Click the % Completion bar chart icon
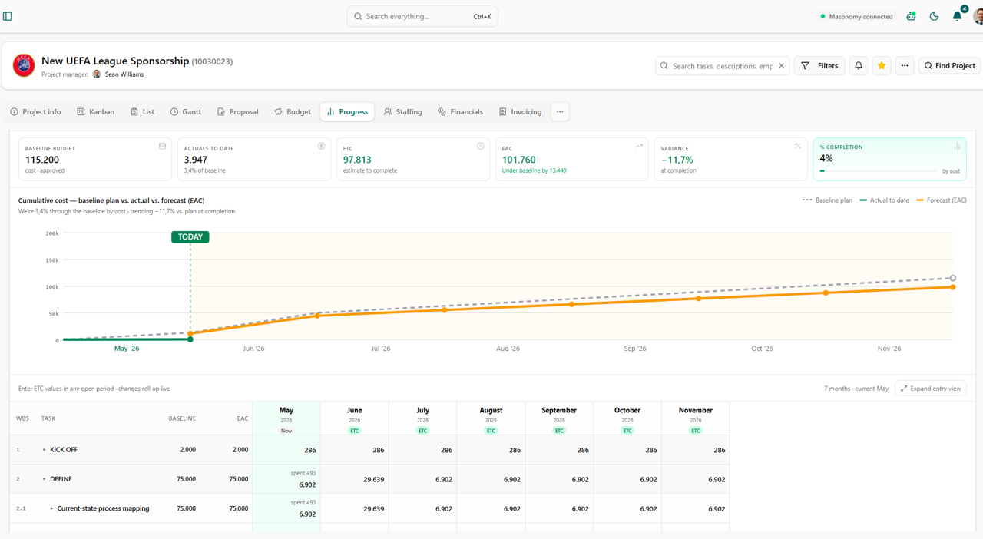 click(x=957, y=146)
